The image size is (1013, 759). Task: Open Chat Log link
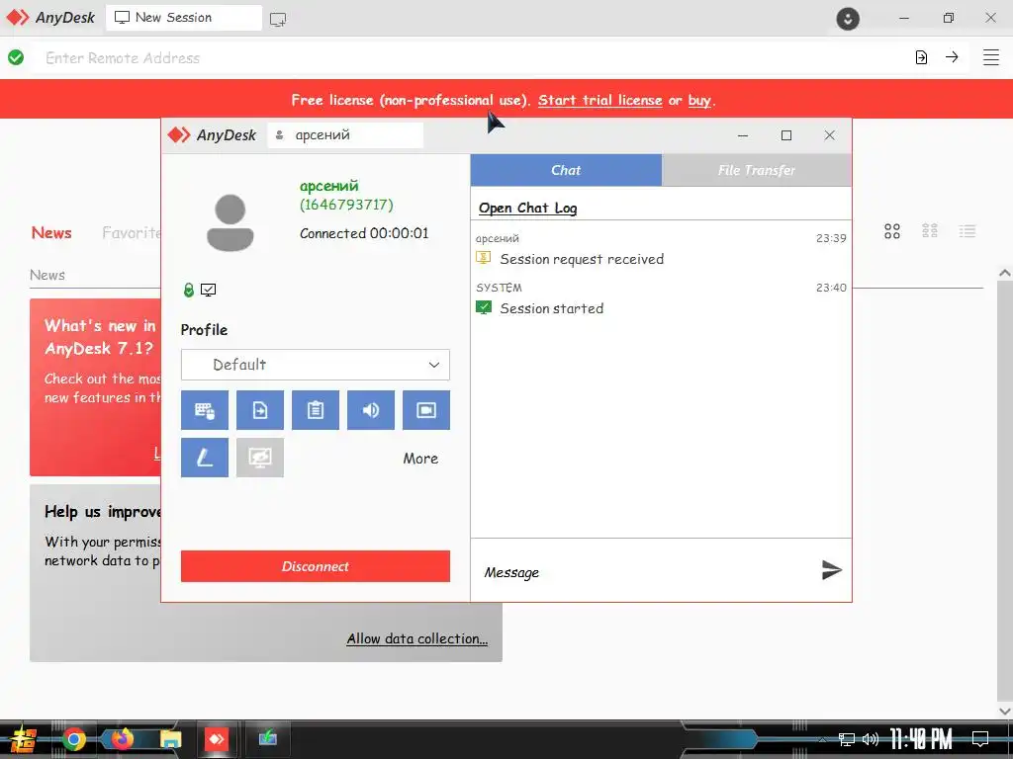(528, 208)
